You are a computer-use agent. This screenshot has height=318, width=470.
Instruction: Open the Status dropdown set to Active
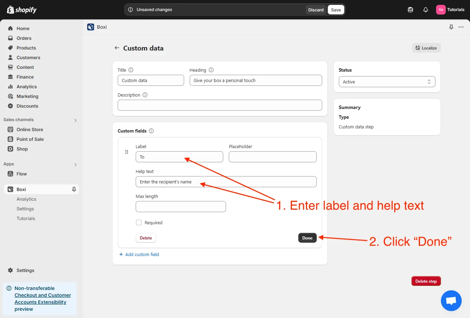point(387,82)
